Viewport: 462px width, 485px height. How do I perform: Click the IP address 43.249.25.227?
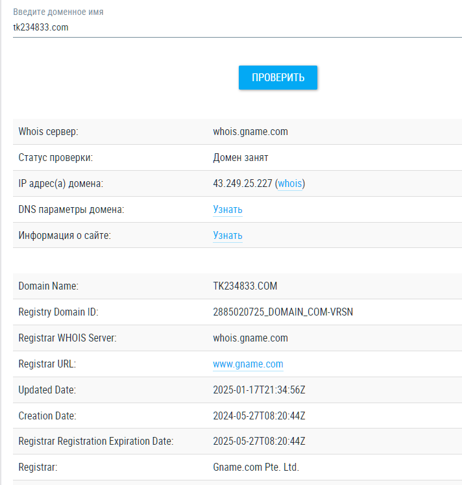point(243,184)
